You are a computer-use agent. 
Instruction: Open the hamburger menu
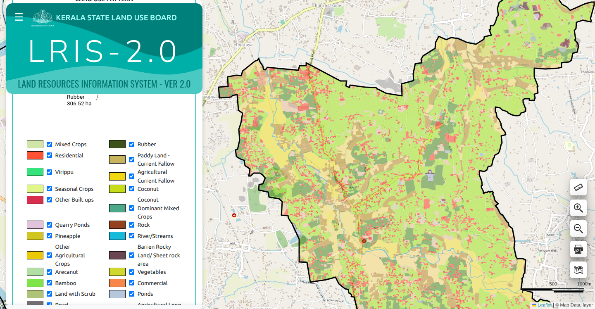coord(19,17)
